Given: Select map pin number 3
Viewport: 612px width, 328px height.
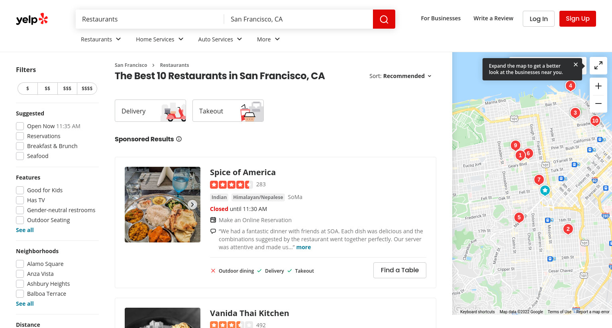Looking at the screenshot, I should point(575,113).
